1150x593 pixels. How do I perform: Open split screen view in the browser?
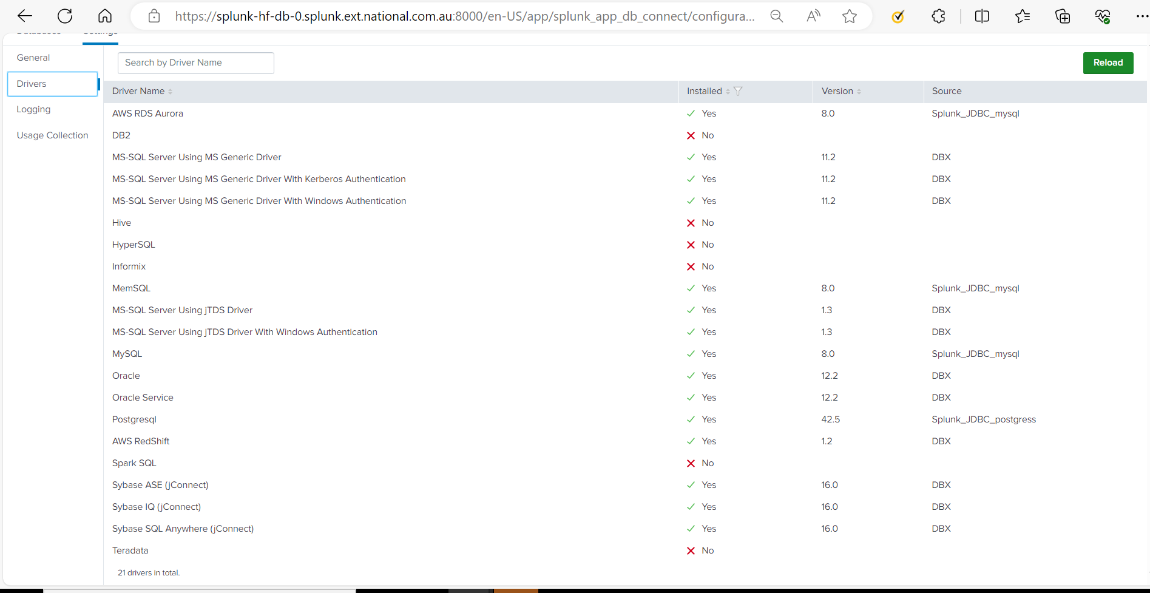click(981, 16)
